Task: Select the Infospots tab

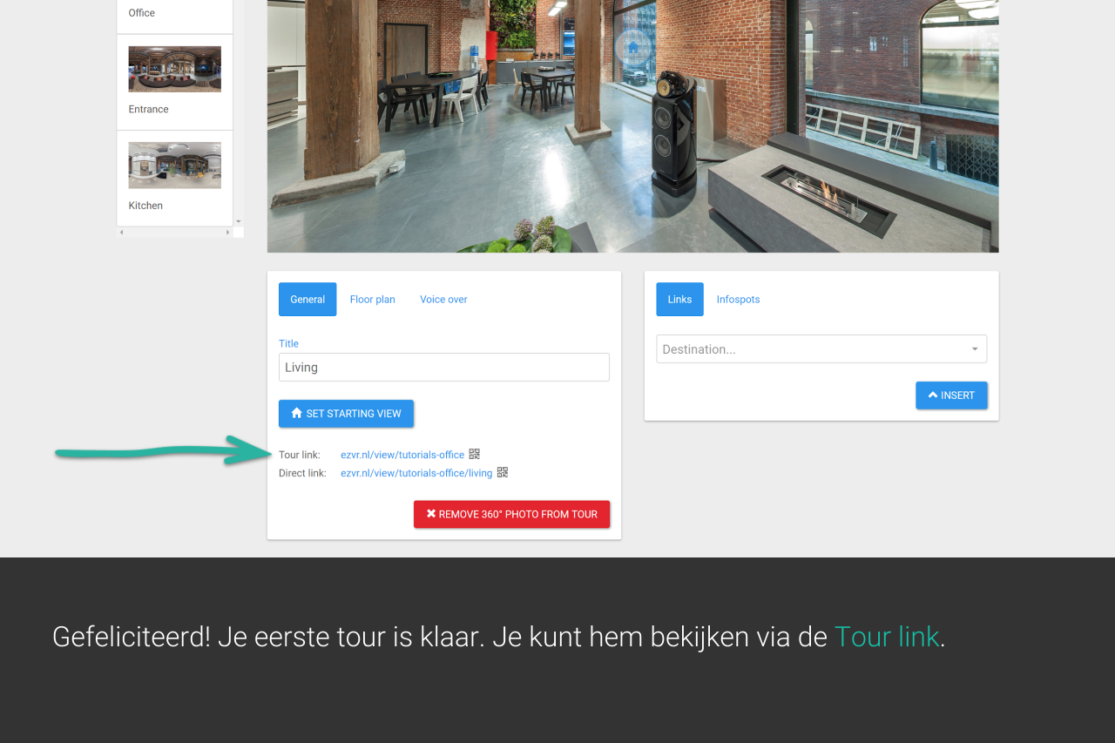Action: tap(738, 300)
